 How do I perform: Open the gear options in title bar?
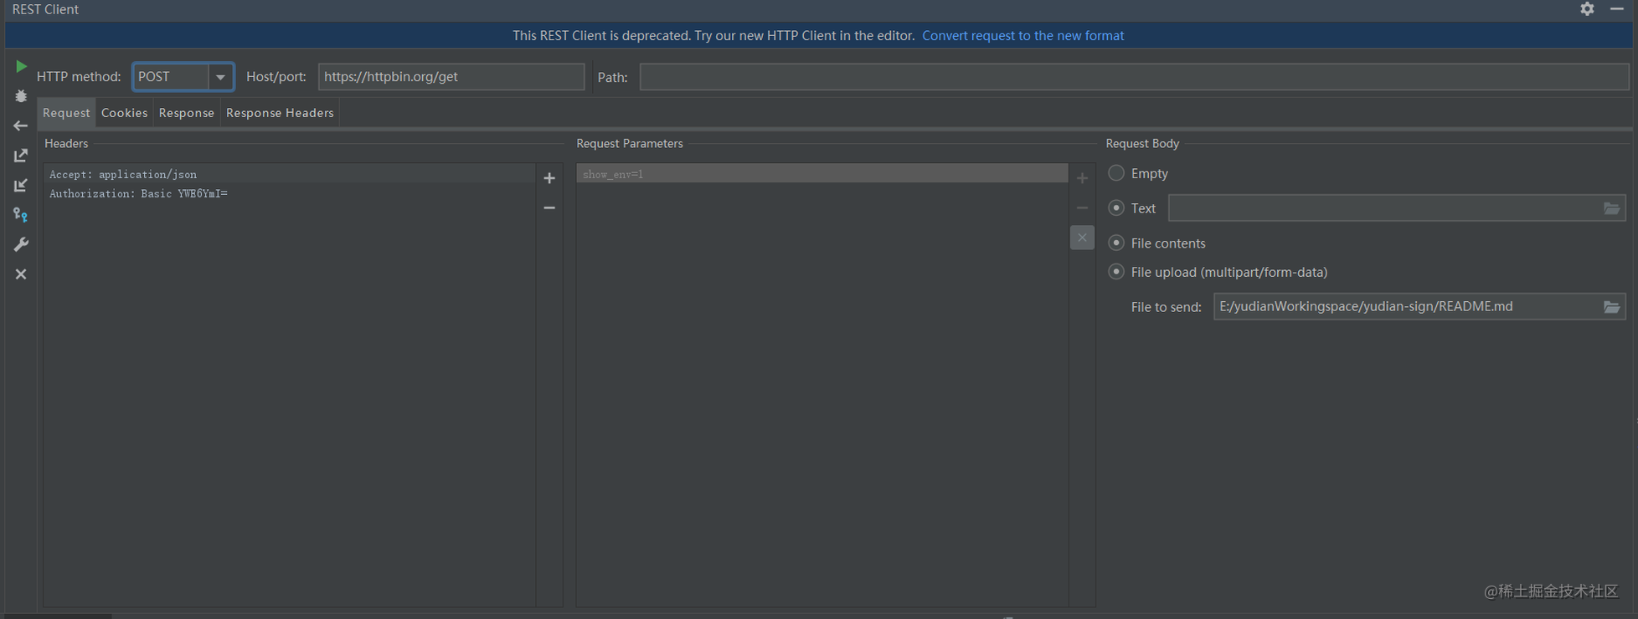1587,9
